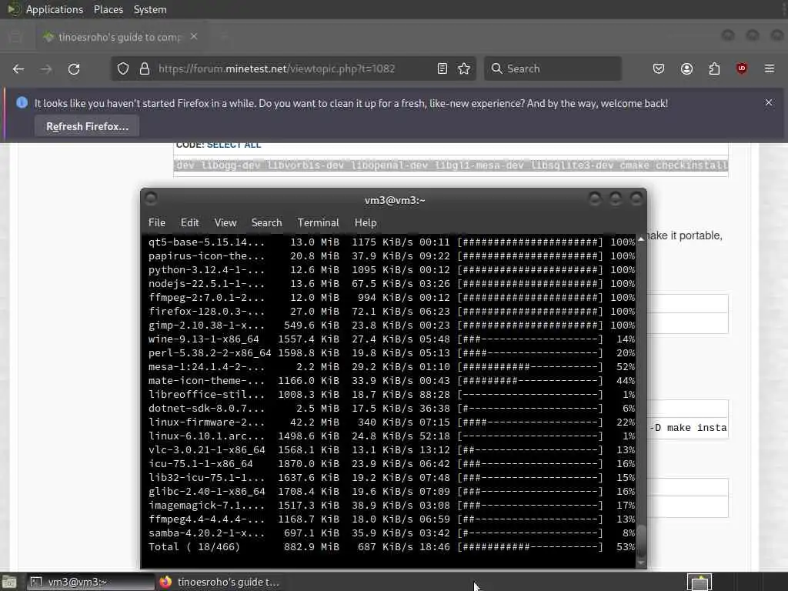
Task: Select the tinoesroho's guide browser tab
Action: [119, 37]
